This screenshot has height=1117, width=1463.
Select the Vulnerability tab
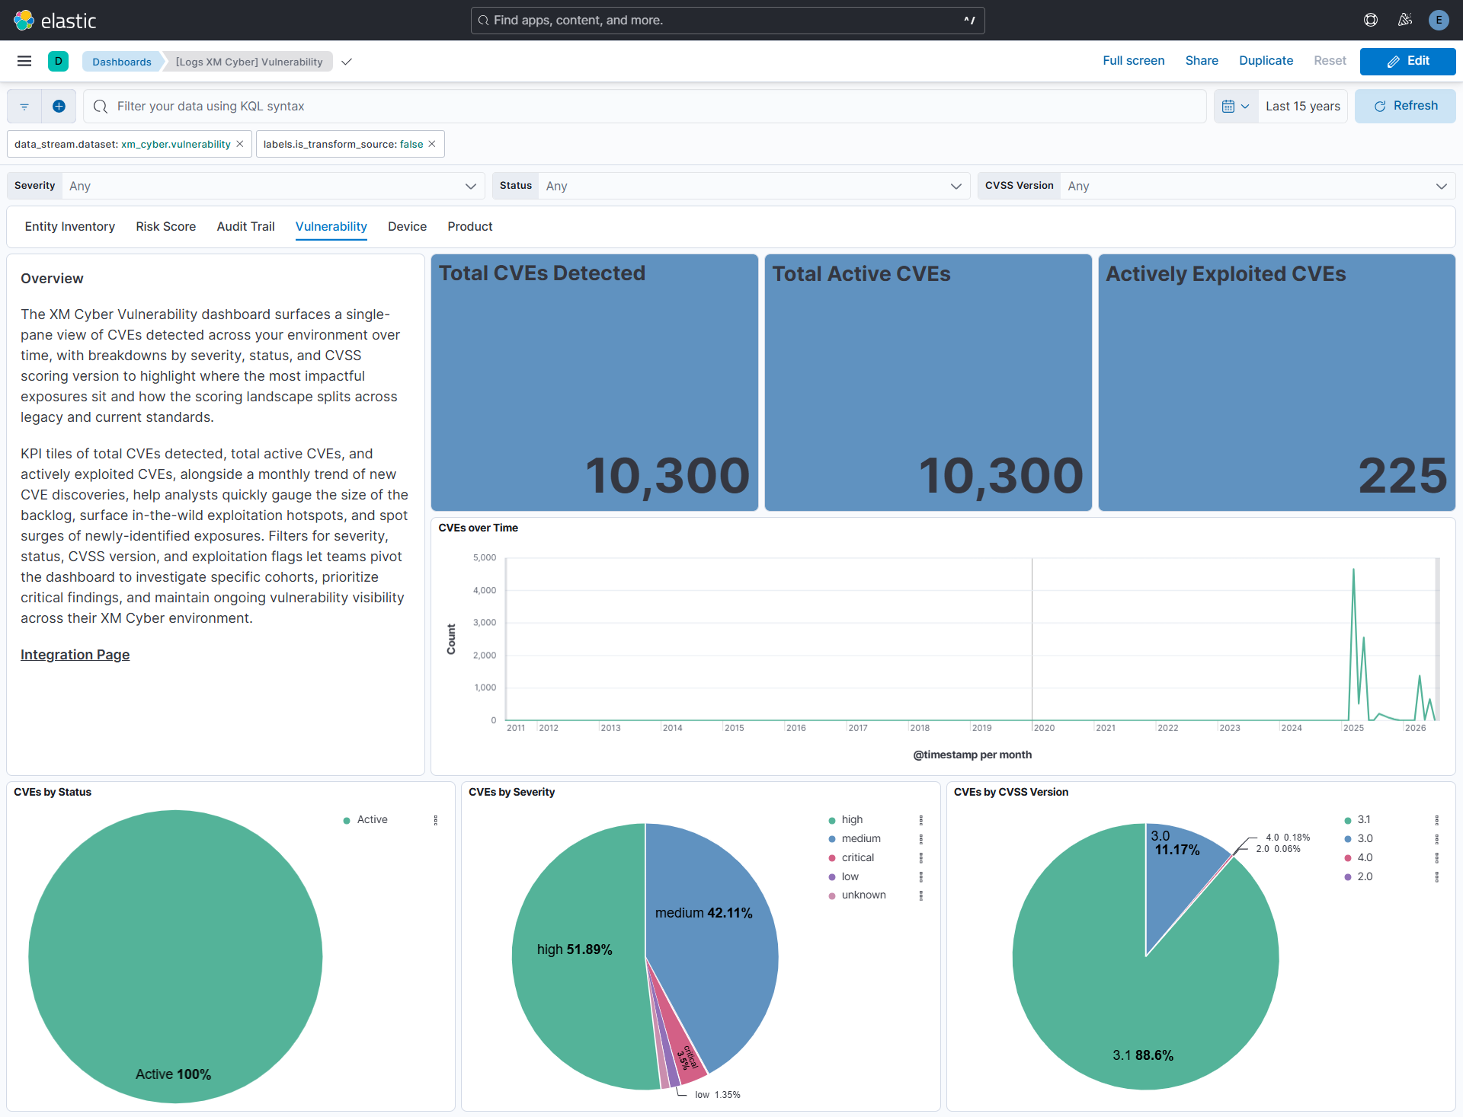pos(331,226)
